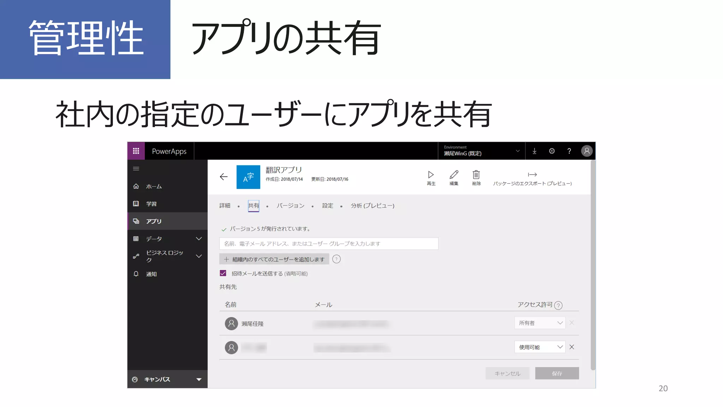Switch to the 設定 tab
Image resolution: width=723 pixels, height=407 pixels.
328,206
